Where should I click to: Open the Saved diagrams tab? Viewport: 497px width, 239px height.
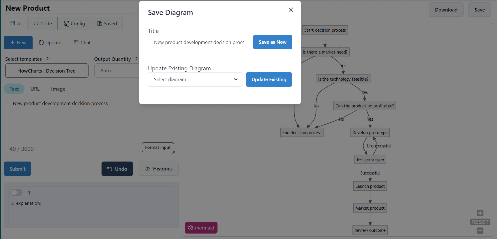click(107, 23)
